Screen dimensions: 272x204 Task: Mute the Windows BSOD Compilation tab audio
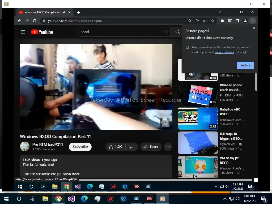click(x=64, y=12)
